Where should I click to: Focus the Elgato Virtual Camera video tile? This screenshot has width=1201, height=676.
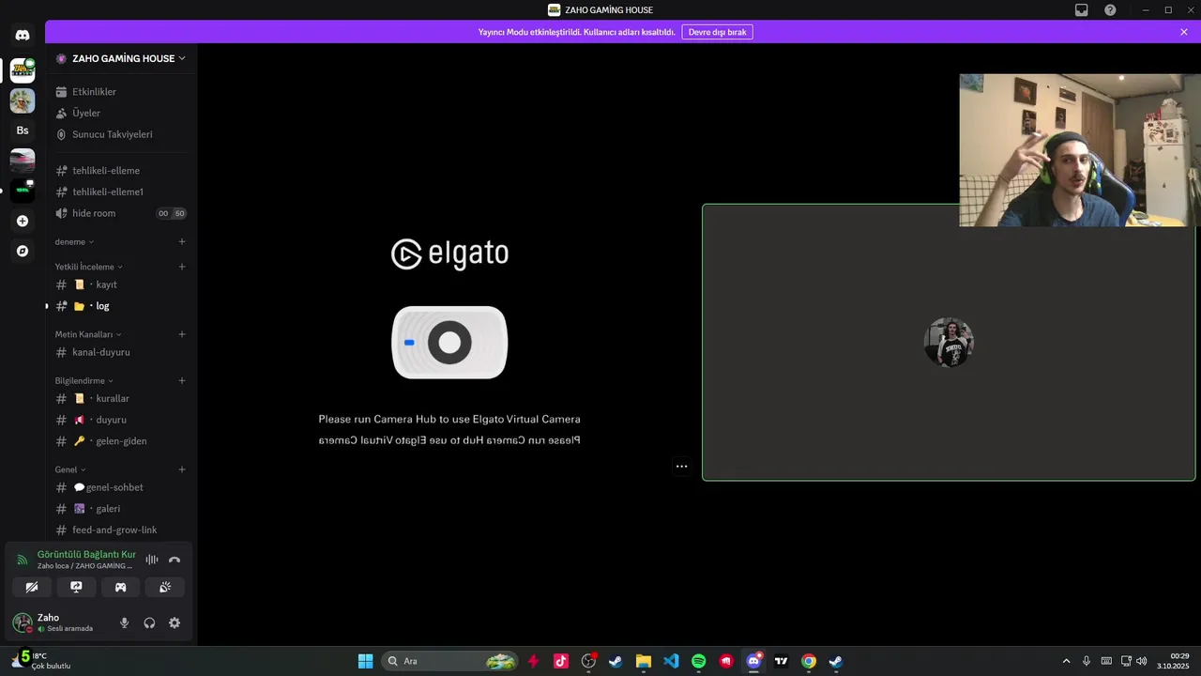(x=449, y=342)
